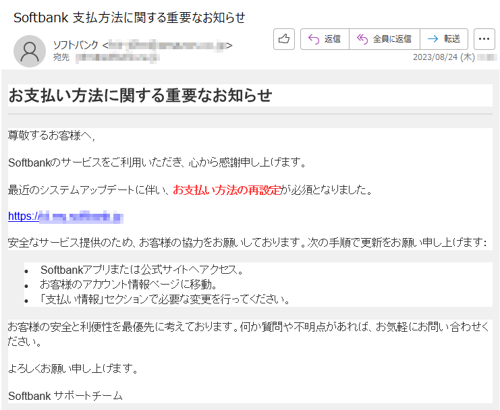Open the blurred https link
The image size is (500, 410).
pos(65,216)
